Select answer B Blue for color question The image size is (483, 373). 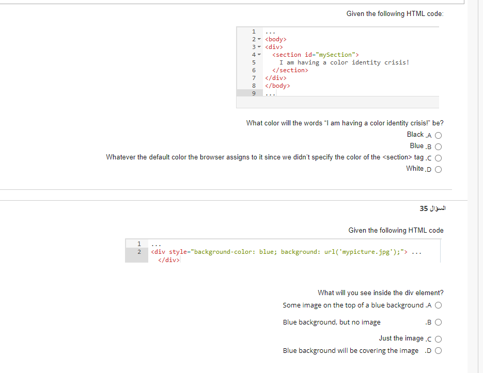(x=439, y=147)
